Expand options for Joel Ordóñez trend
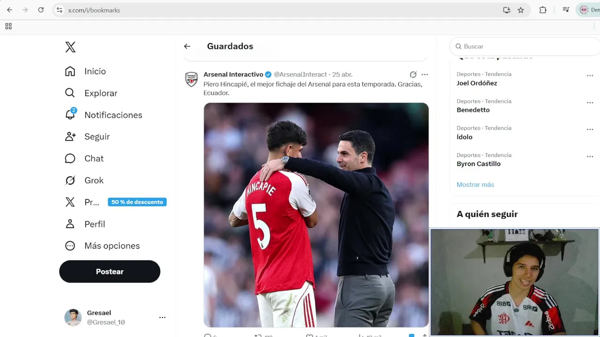The width and height of the screenshot is (600, 337). tap(590, 75)
